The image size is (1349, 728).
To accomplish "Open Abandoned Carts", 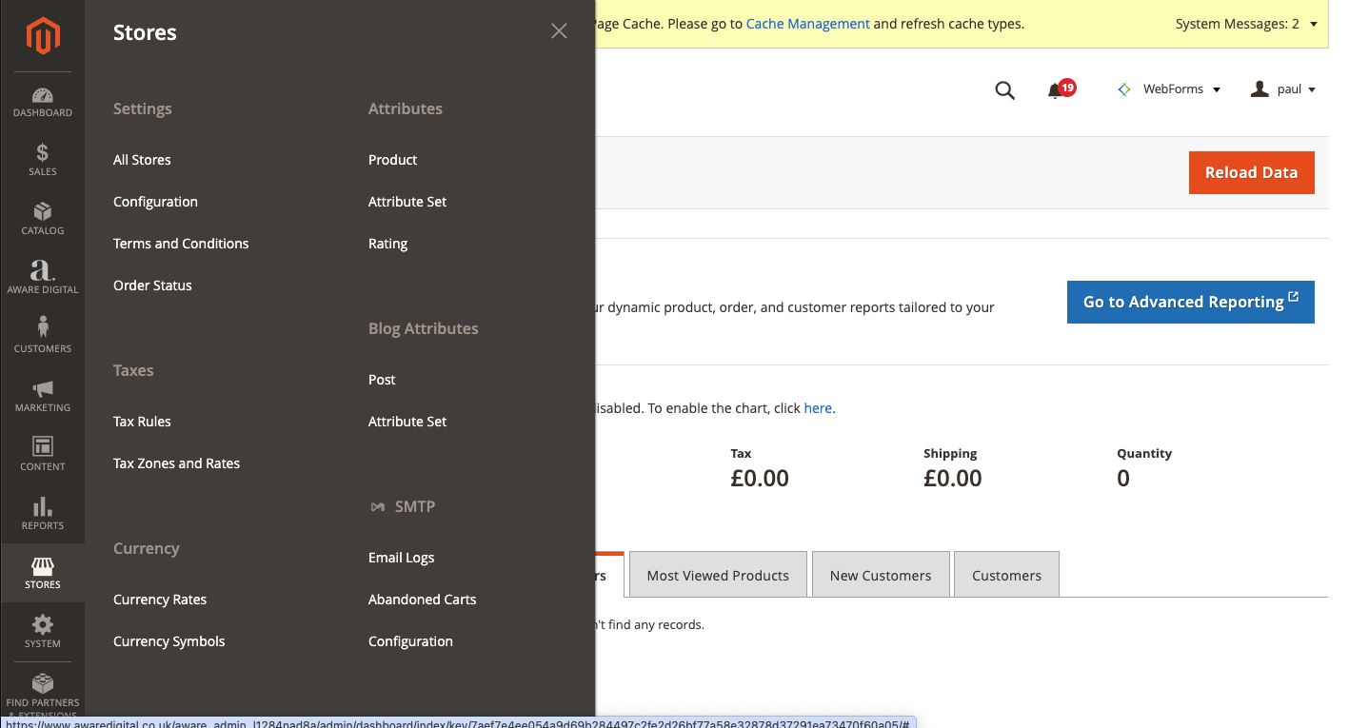I will coord(422,600).
